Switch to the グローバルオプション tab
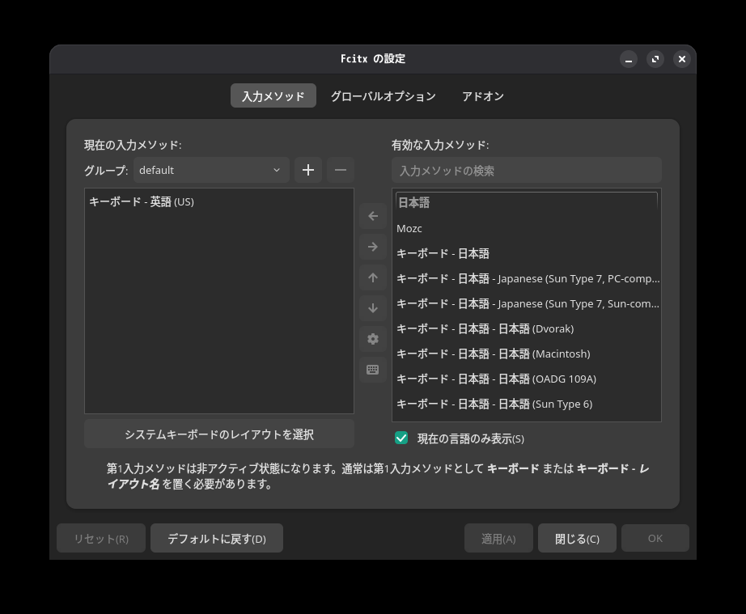746x614 pixels. pos(382,95)
